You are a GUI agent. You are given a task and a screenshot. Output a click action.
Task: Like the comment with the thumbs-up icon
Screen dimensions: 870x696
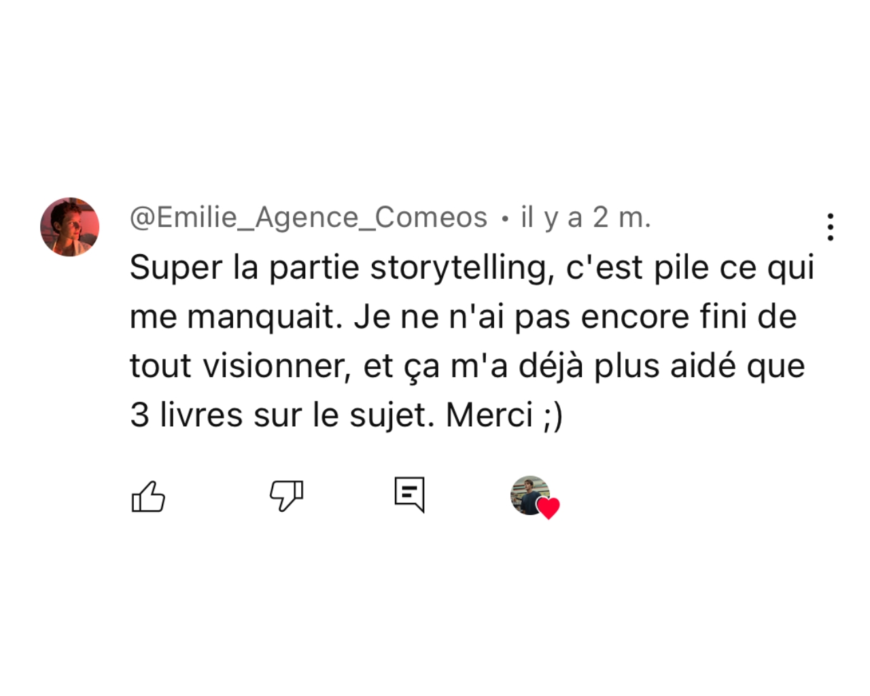148,496
